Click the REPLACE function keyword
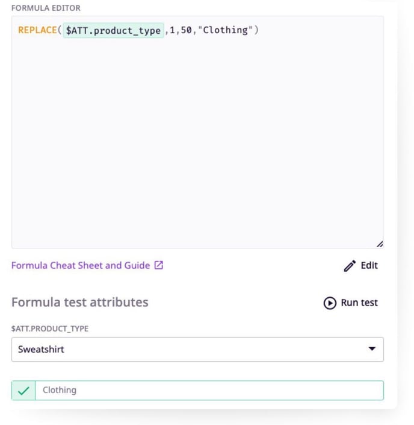This screenshot has width=414, height=425. pyautogui.click(x=37, y=31)
